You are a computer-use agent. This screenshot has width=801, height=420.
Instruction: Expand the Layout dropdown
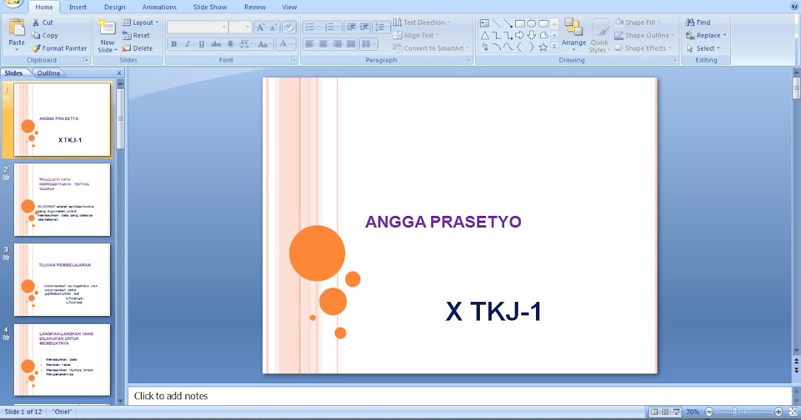[x=141, y=22]
